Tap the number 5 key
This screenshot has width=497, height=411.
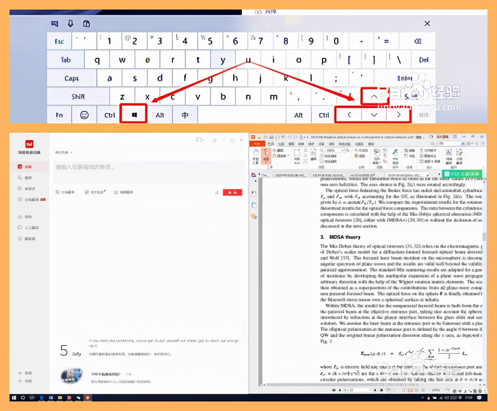click(x=210, y=41)
